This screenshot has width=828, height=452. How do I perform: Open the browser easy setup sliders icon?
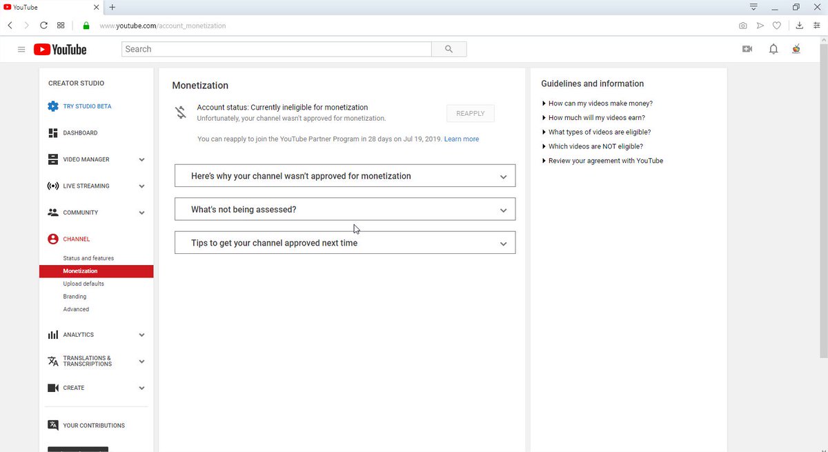816,26
